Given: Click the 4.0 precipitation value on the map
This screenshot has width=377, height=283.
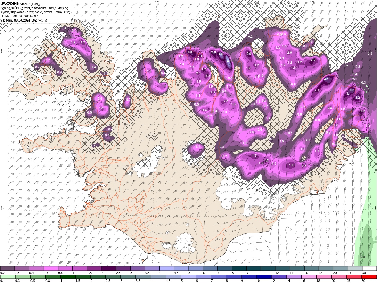Looking at the screenshot, I should (x=221, y=54).
